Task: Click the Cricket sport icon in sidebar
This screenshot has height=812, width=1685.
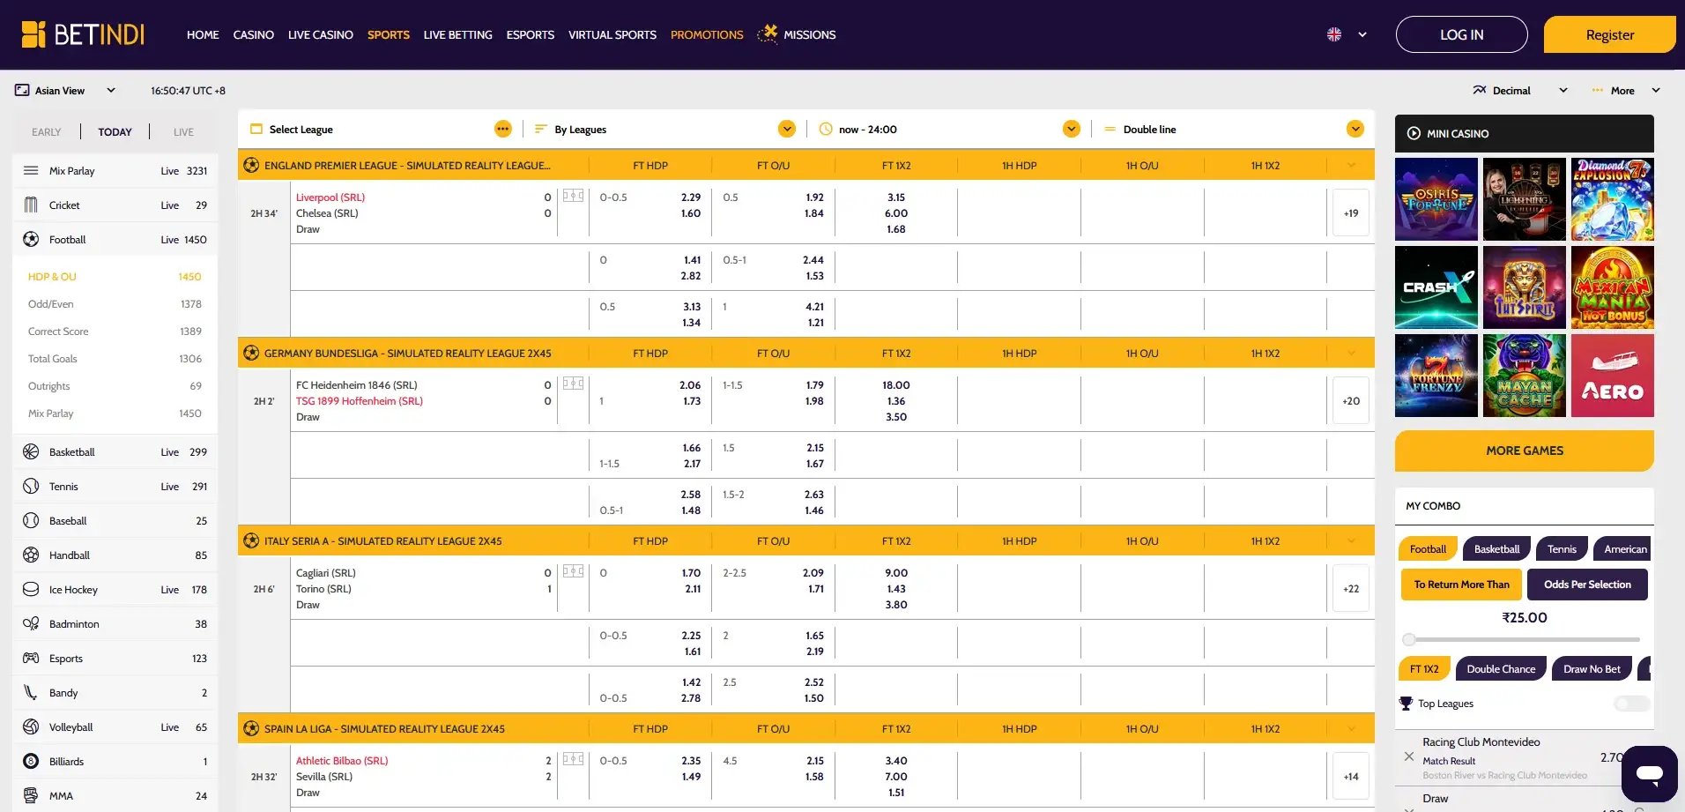Action: (x=31, y=205)
